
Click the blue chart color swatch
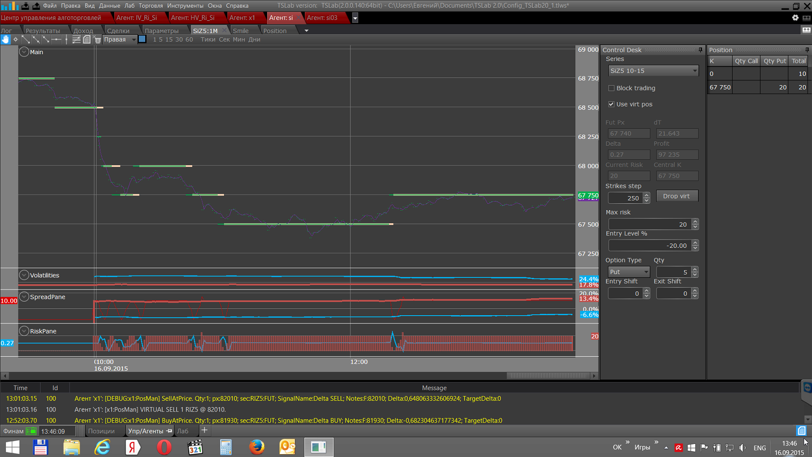[x=142, y=39]
